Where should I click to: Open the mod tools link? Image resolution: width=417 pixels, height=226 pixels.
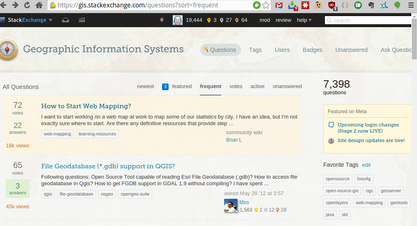click(264, 20)
